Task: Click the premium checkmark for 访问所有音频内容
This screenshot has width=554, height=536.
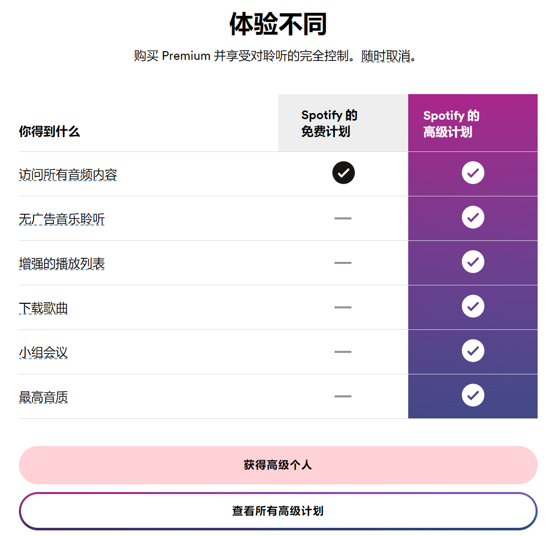Action: pos(473,173)
